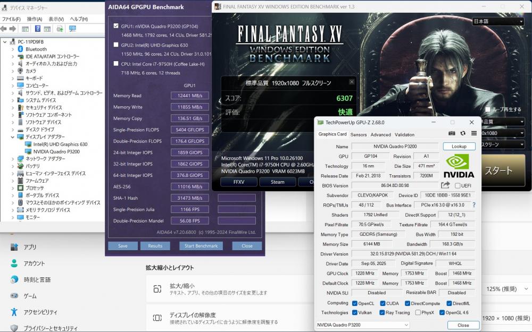Open the 125% (推奨) scale dropdown
The height and width of the screenshot is (332, 532).
[507, 289]
